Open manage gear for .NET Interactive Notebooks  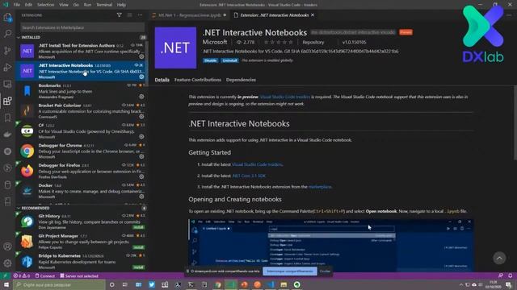[141, 77]
